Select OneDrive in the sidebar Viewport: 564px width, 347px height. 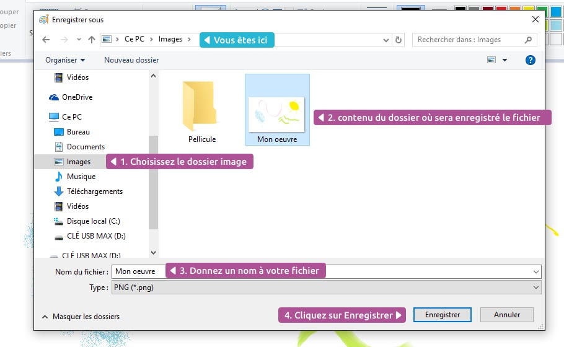(x=76, y=97)
